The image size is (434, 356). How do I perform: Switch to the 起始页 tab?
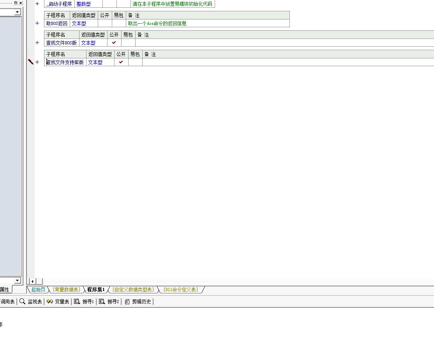(38, 289)
